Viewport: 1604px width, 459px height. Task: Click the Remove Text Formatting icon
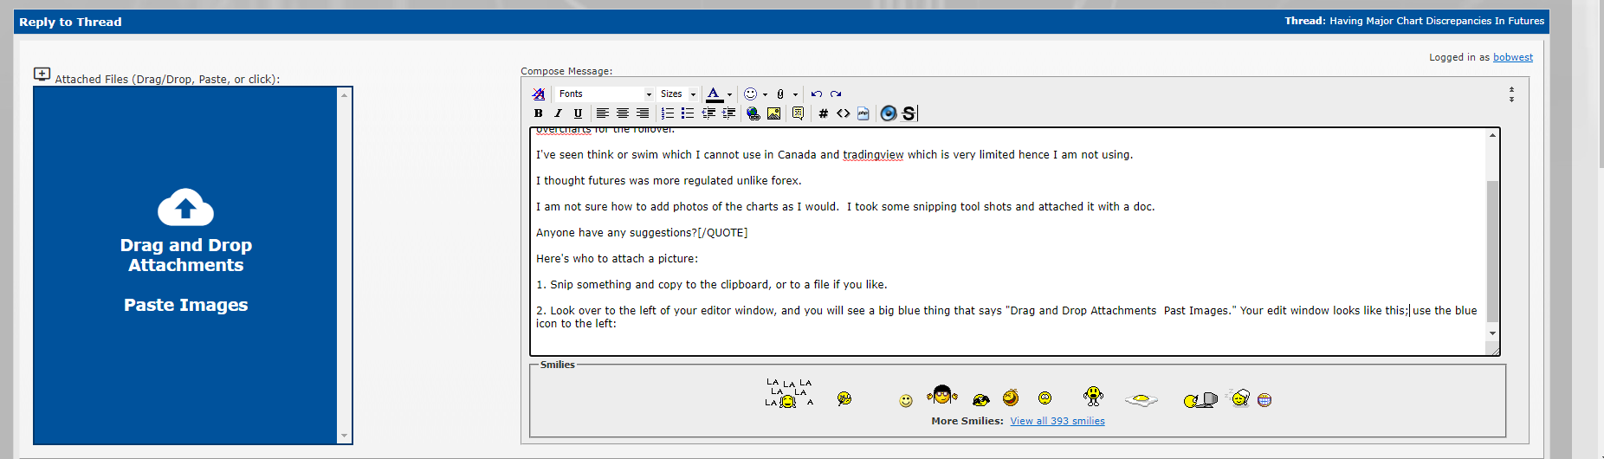[539, 94]
